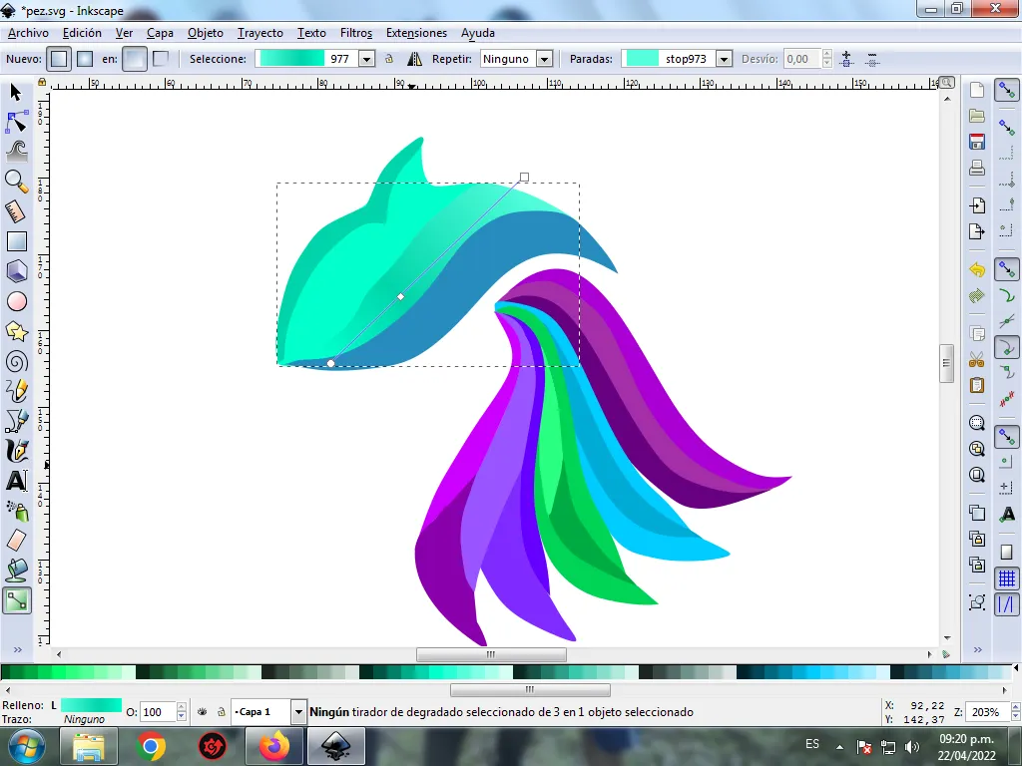The width and height of the screenshot is (1022, 766).
Task: Toggle current layer lock icon
Action: pos(221,712)
